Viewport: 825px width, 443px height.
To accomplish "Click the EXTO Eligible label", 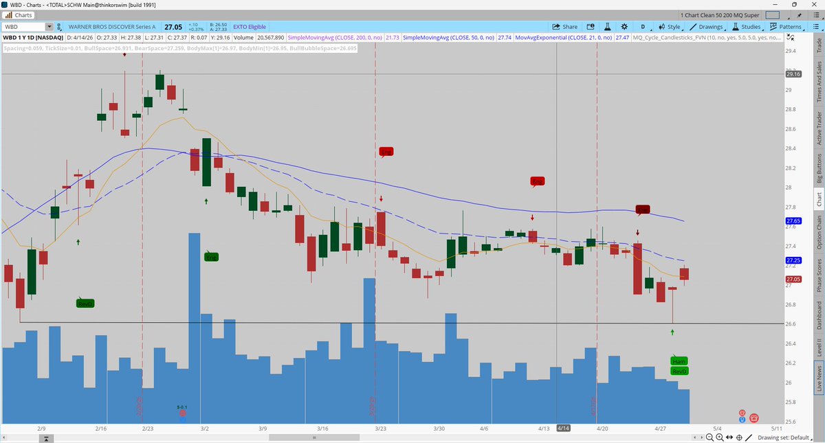I will pos(250,27).
